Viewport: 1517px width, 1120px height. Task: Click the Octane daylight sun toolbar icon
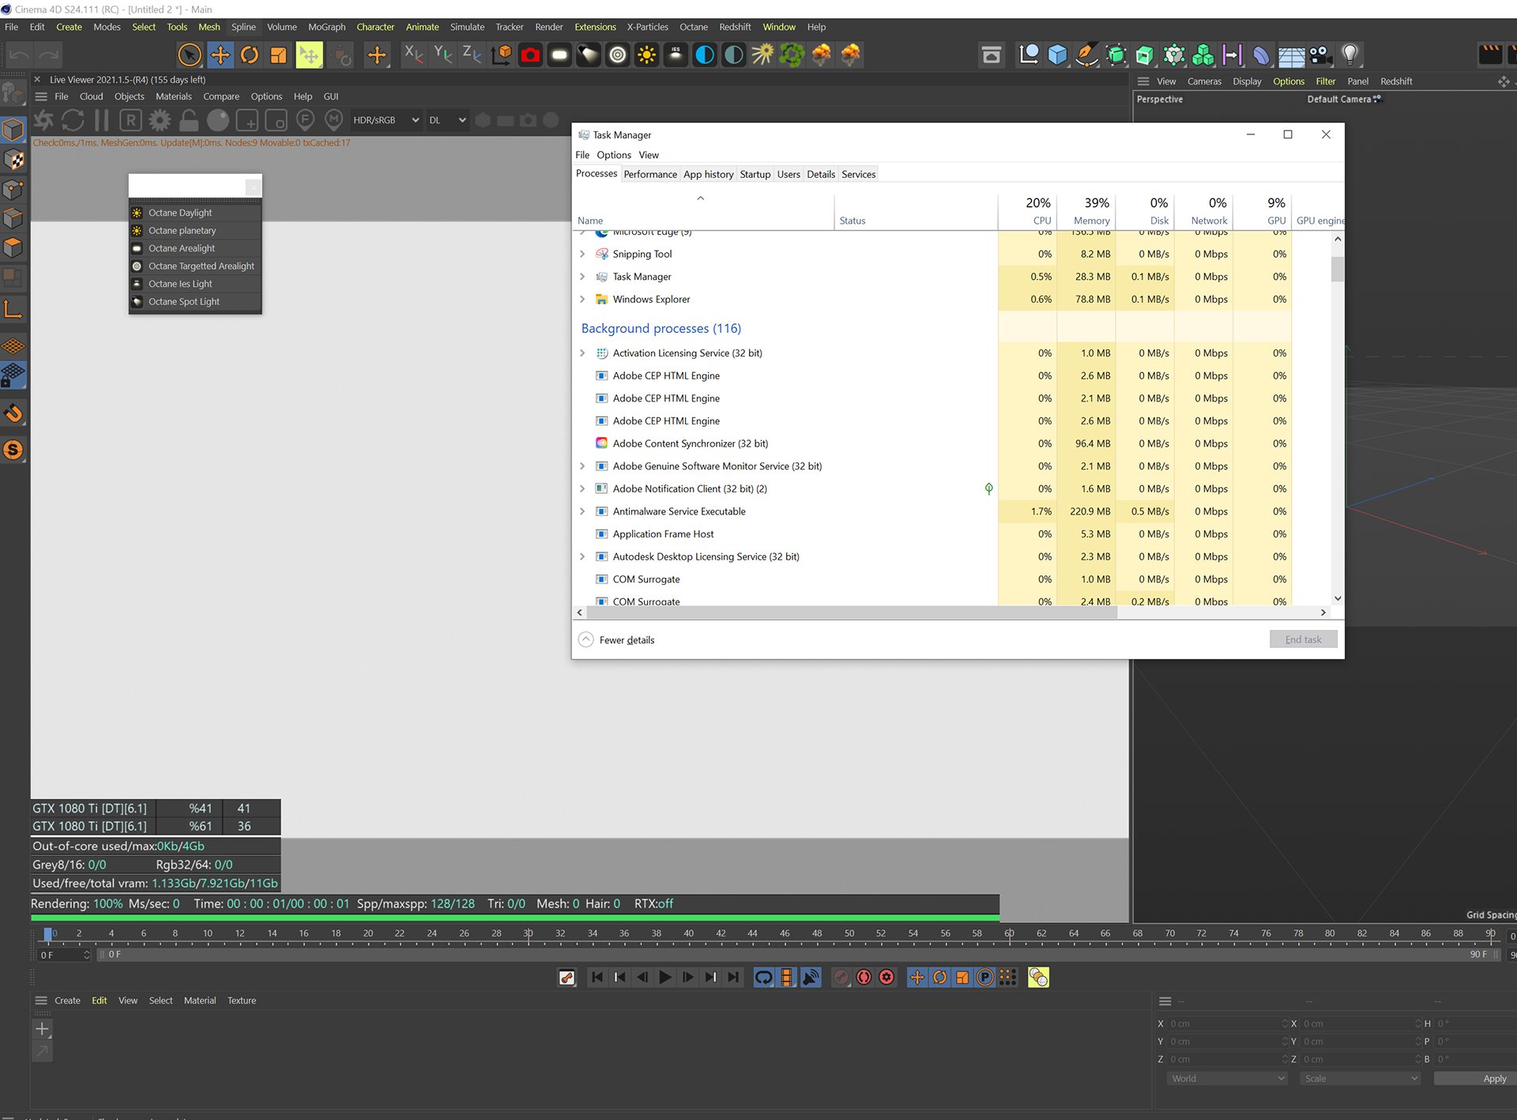(646, 55)
